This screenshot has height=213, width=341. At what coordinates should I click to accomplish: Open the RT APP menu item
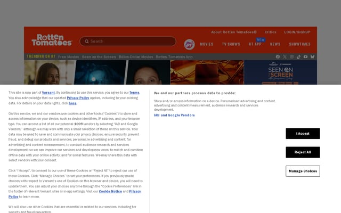255,44
